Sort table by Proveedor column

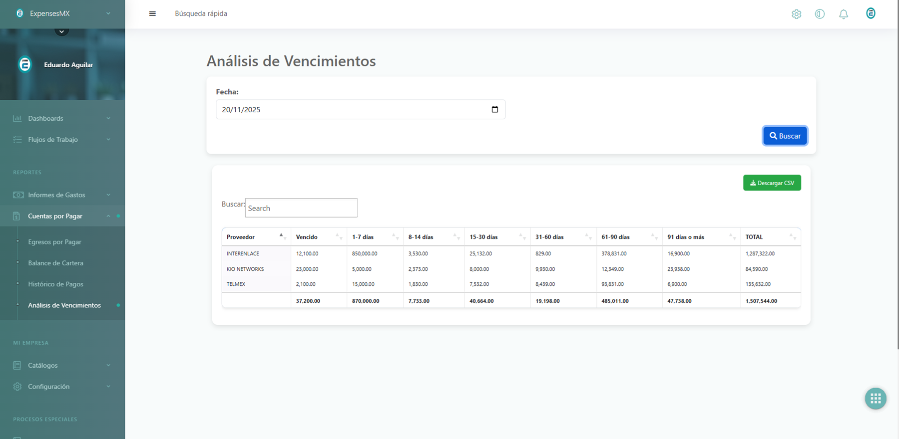point(256,237)
